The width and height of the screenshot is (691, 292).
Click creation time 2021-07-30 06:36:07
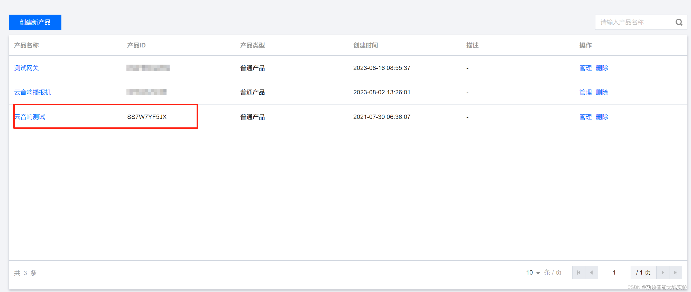click(382, 117)
